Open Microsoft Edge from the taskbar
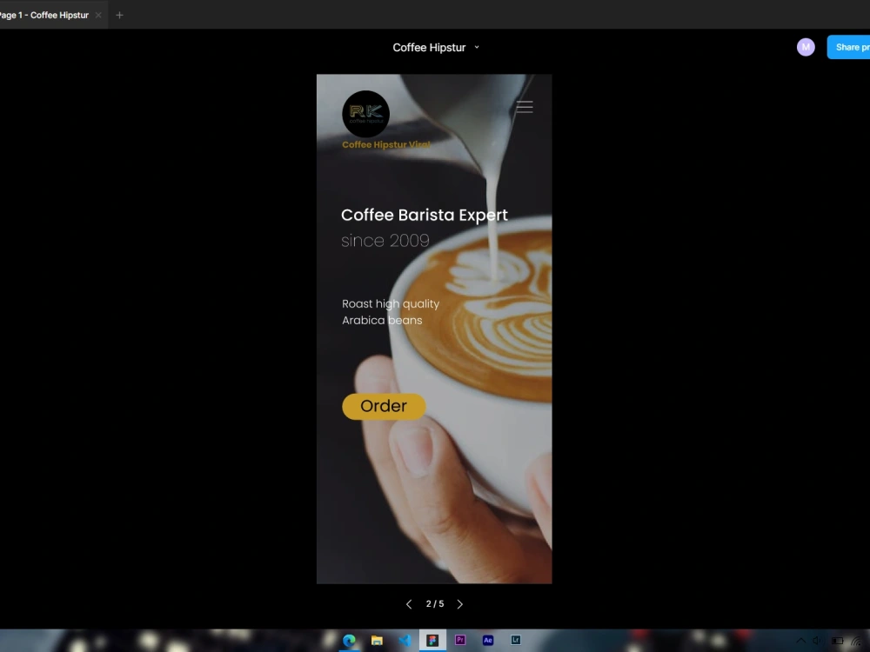The height and width of the screenshot is (652, 870). [x=349, y=641]
